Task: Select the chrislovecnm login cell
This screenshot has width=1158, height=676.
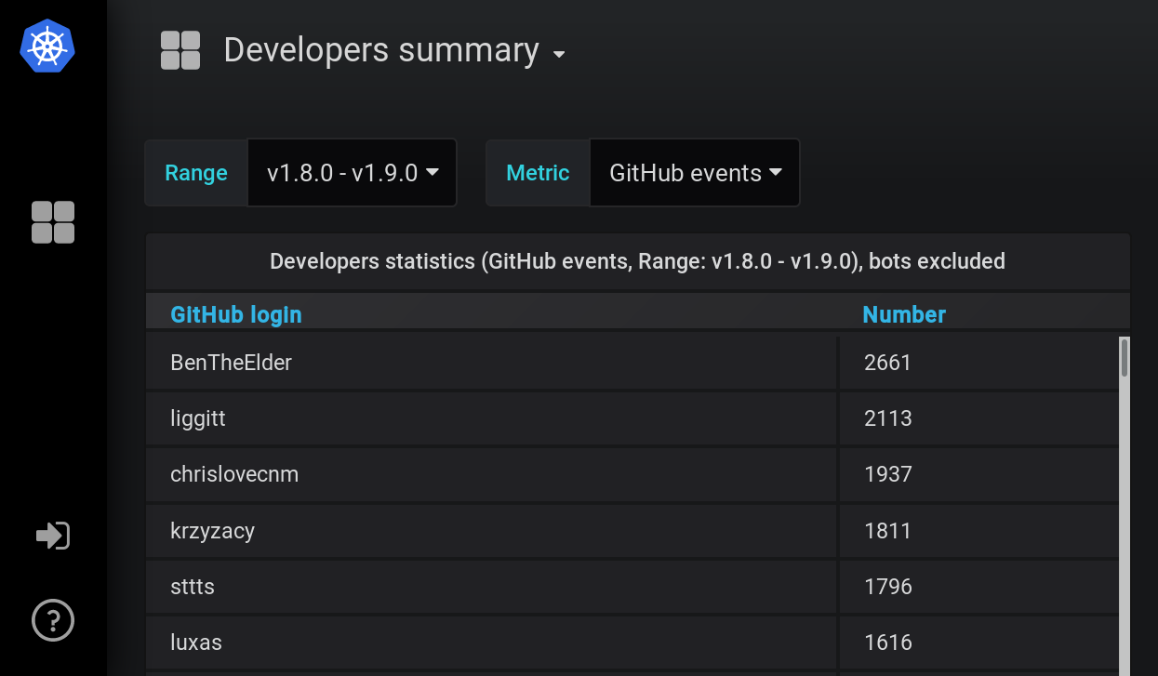Action: (x=491, y=474)
